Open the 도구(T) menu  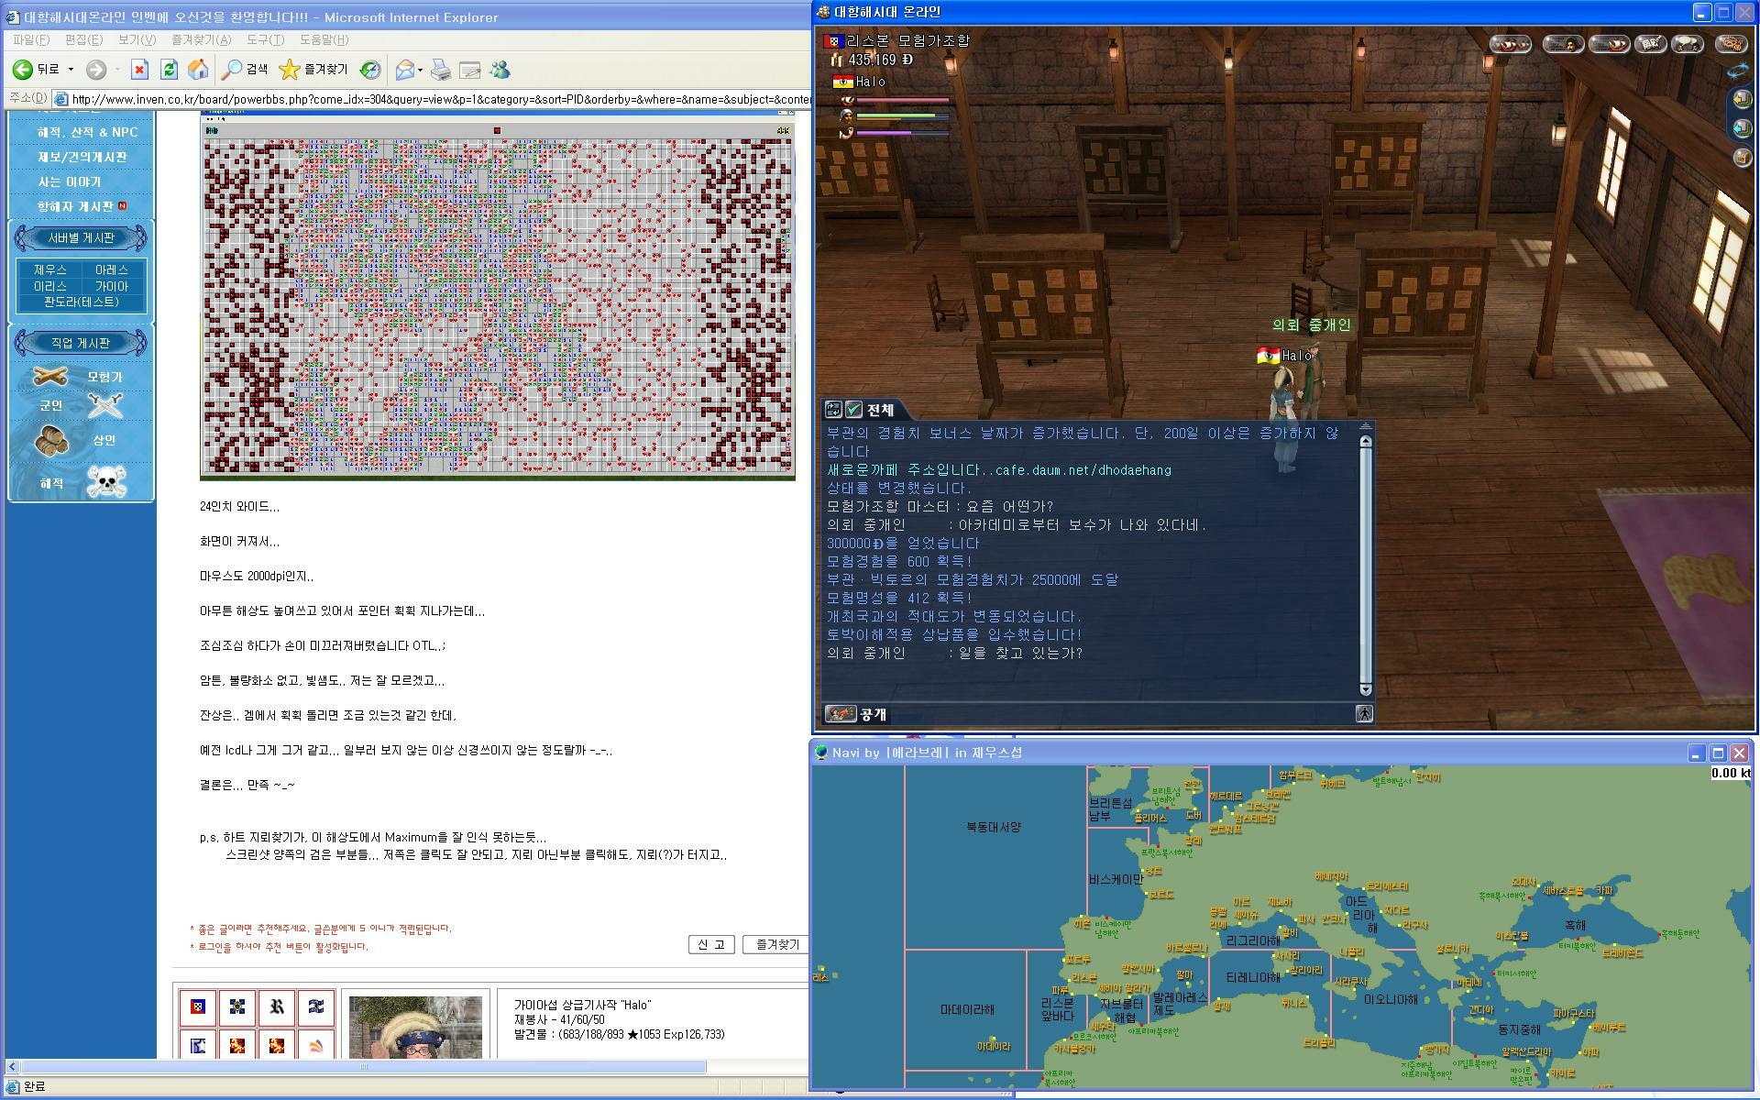pyautogui.click(x=265, y=39)
